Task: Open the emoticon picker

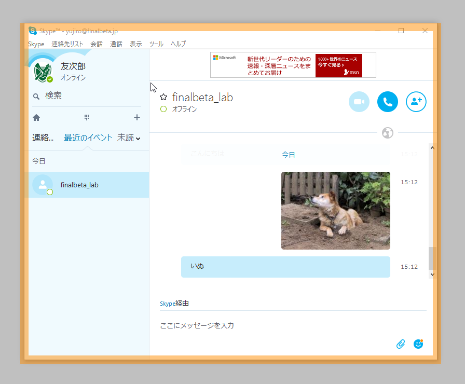Action: [418, 344]
